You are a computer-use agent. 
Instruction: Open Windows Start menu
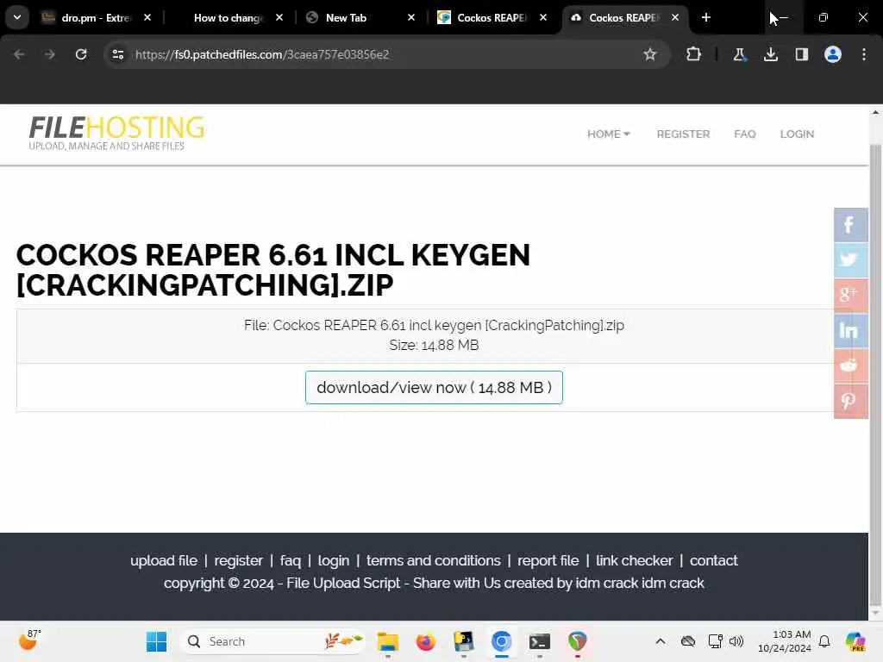156,641
